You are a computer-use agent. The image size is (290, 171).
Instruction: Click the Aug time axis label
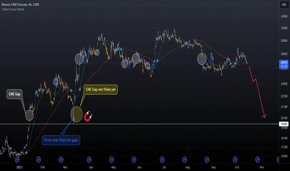point(188,167)
